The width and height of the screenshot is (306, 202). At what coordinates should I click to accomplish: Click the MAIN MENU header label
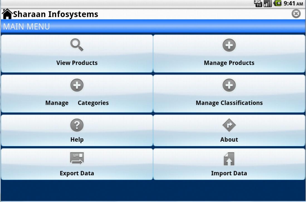[x=26, y=27]
